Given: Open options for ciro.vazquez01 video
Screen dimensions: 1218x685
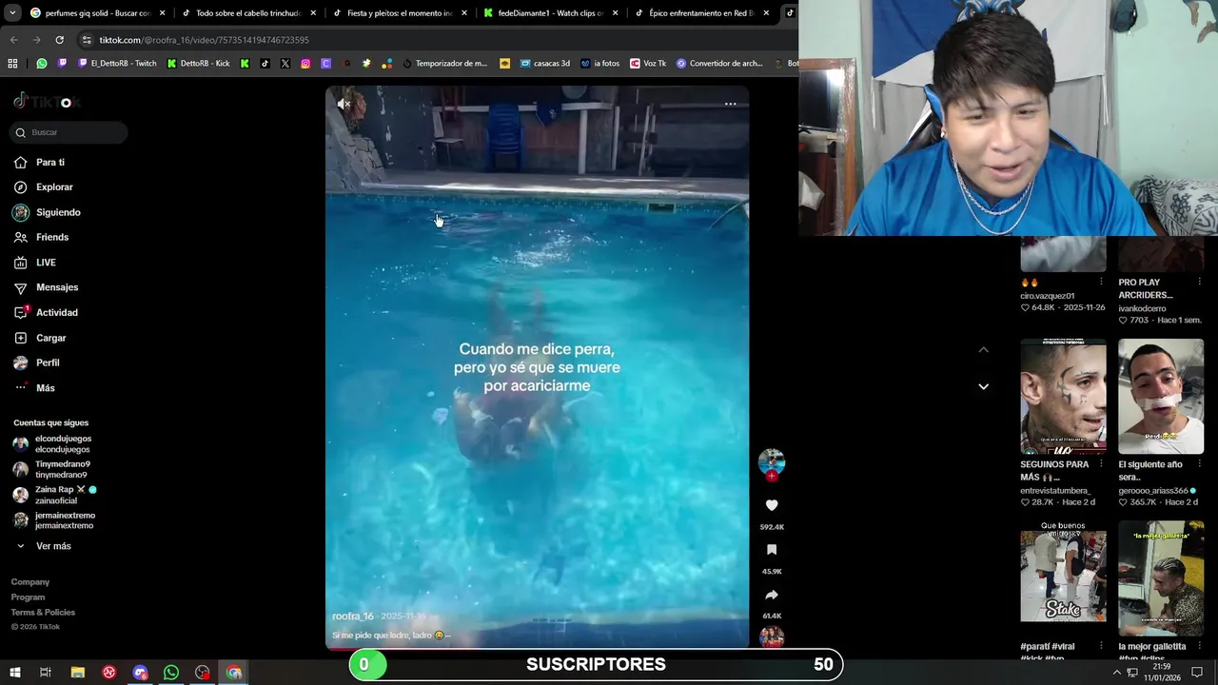Looking at the screenshot, I should (x=1101, y=282).
